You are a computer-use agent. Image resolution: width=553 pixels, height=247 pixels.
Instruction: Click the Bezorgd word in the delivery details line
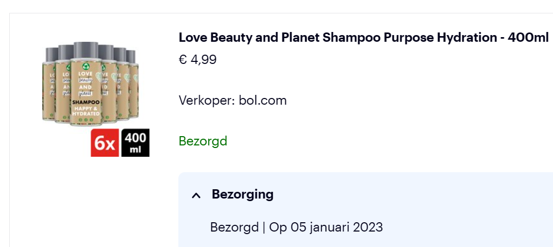[234, 227]
